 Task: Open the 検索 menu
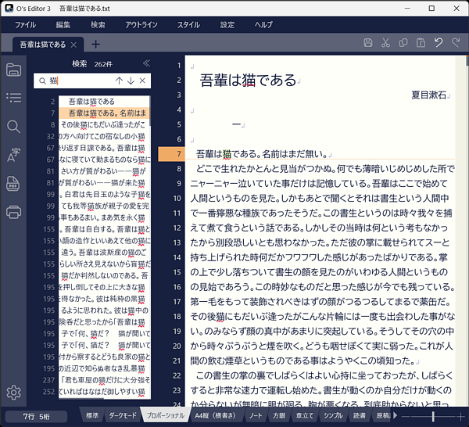pos(98,25)
